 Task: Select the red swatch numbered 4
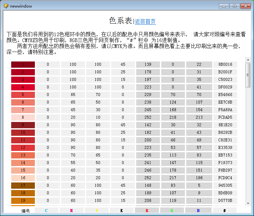23,87
